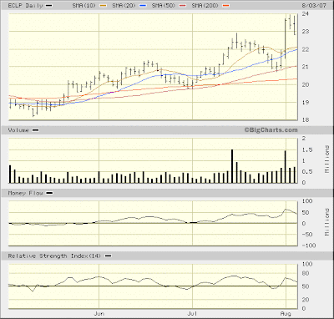Click the SMA(20) legend label

124,5
